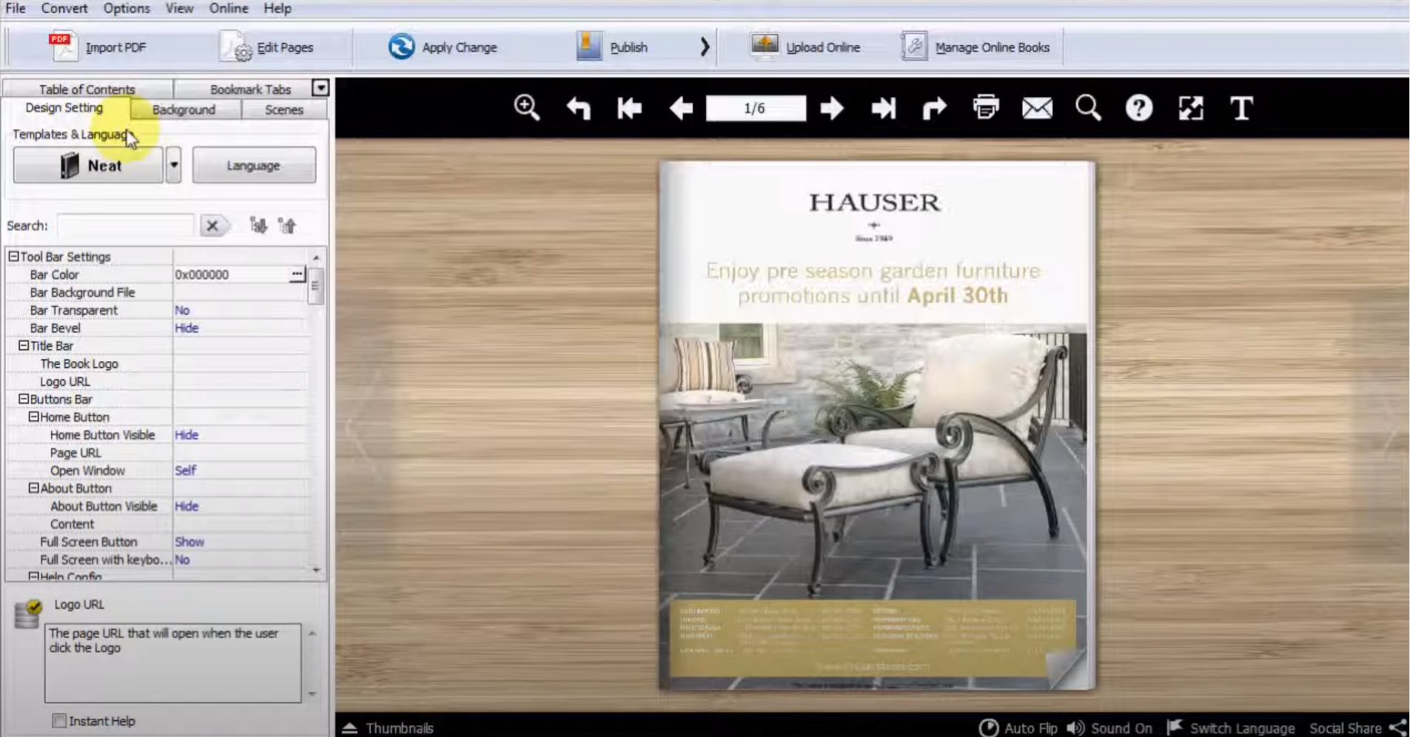Click the Full Screen Button value Show

point(189,542)
